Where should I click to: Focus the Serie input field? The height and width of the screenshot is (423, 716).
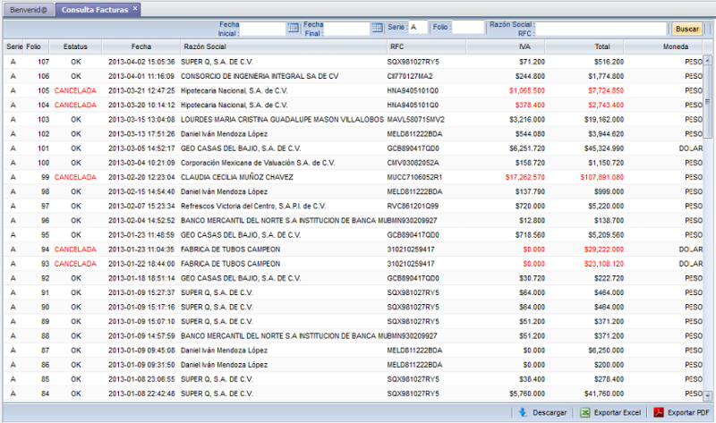pyautogui.click(x=419, y=29)
